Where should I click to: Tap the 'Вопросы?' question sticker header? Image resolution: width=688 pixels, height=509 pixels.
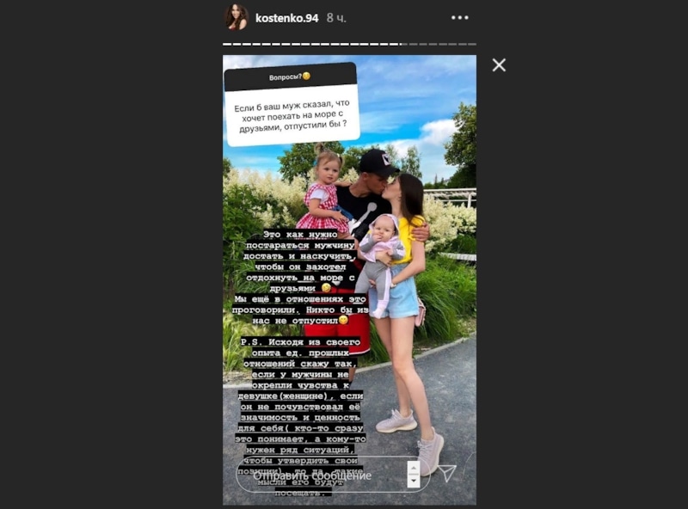coord(290,77)
